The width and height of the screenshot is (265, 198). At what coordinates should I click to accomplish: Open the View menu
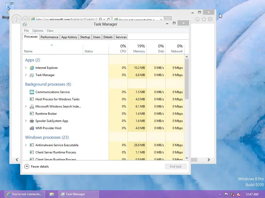click(x=50, y=31)
